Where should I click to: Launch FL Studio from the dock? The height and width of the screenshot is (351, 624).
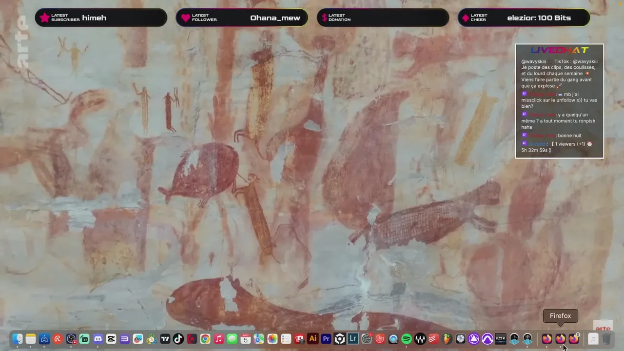pos(447,339)
